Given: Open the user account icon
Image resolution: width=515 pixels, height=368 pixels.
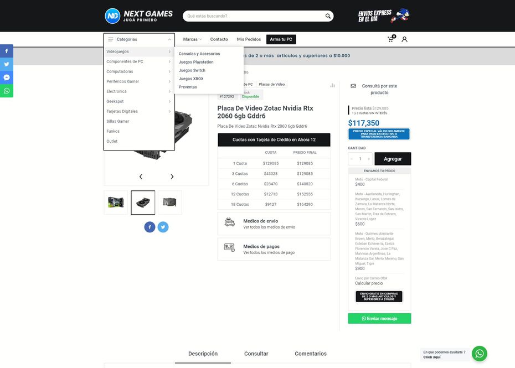Looking at the screenshot, I should coord(404,39).
